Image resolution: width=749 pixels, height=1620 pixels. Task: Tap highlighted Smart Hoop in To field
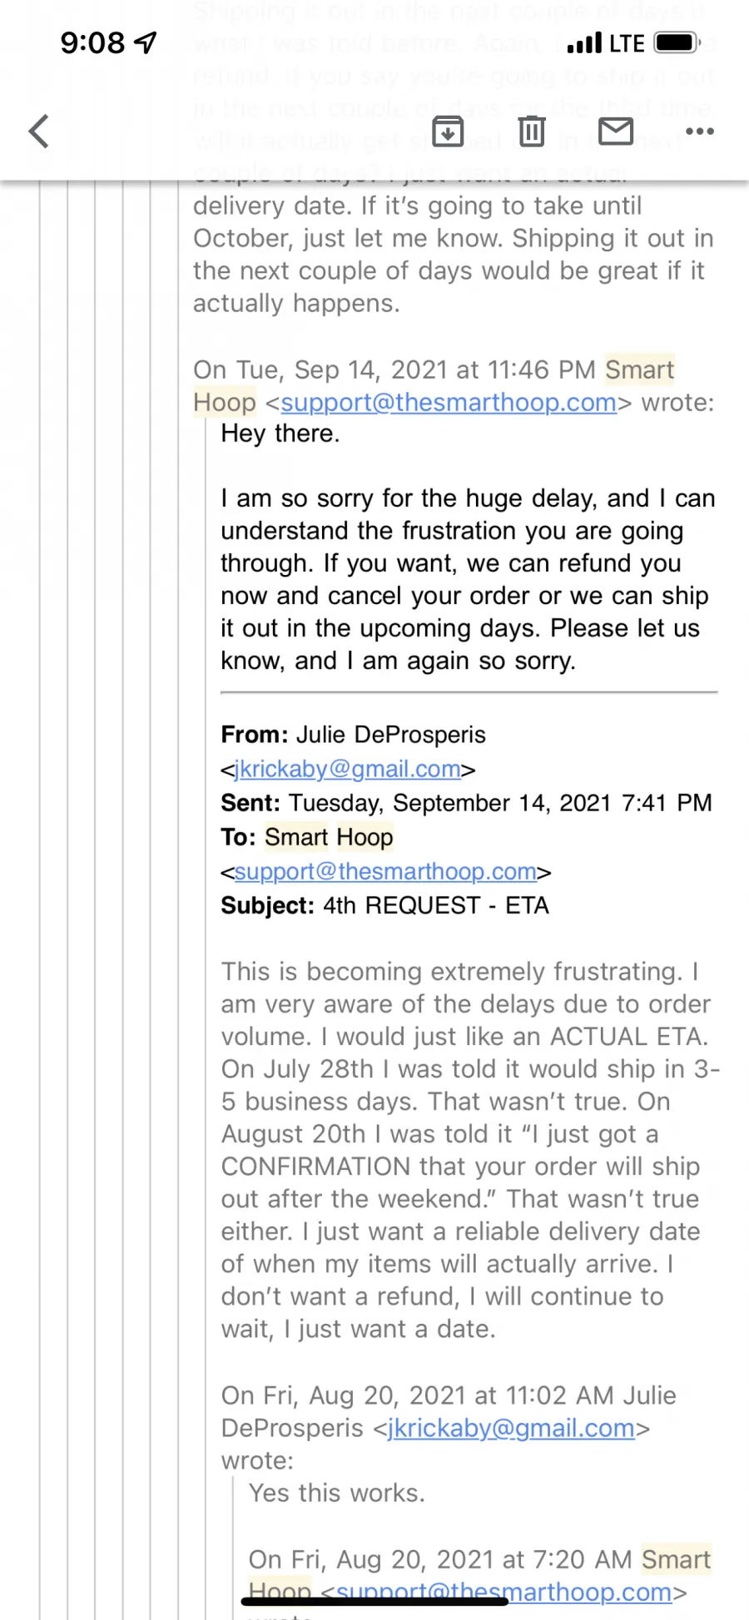pos(329,837)
